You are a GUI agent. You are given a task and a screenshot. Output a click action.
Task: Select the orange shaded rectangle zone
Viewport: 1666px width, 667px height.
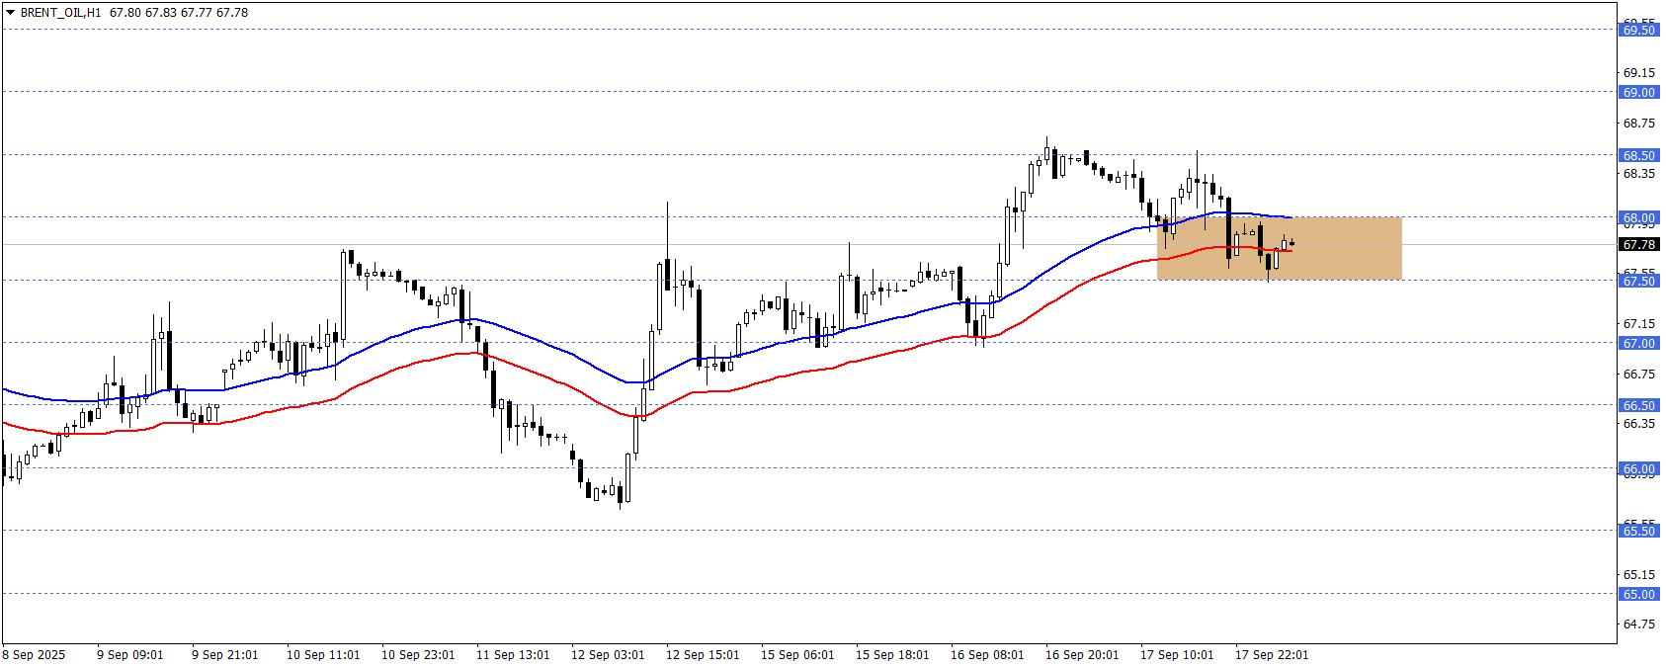(x=1280, y=248)
